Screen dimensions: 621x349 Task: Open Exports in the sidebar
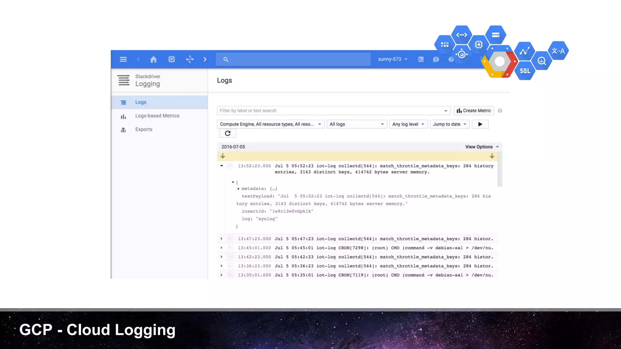[144, 129]
